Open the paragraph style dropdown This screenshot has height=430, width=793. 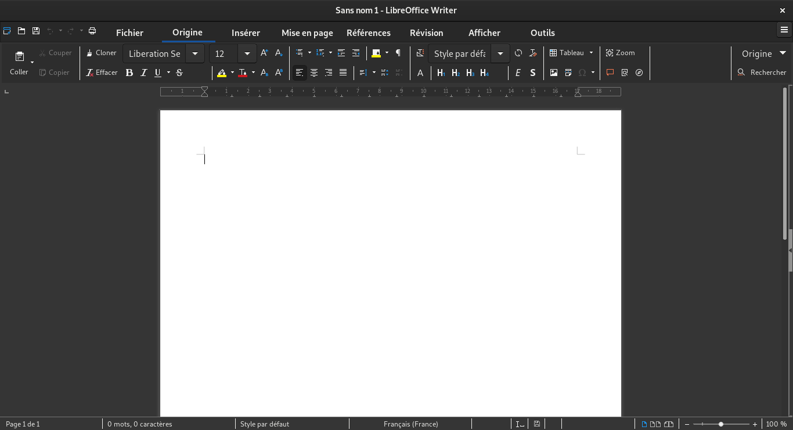coord(500,53)
